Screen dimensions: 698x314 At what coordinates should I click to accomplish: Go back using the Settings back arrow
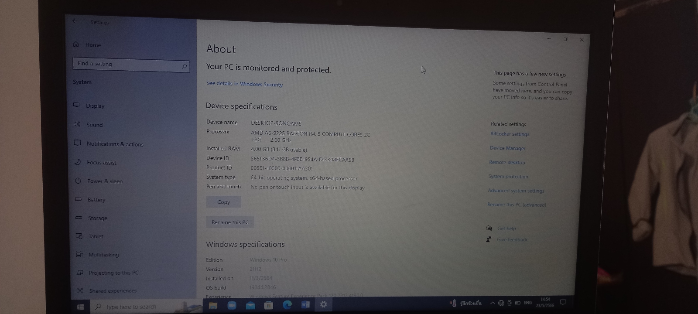(75, 21)
